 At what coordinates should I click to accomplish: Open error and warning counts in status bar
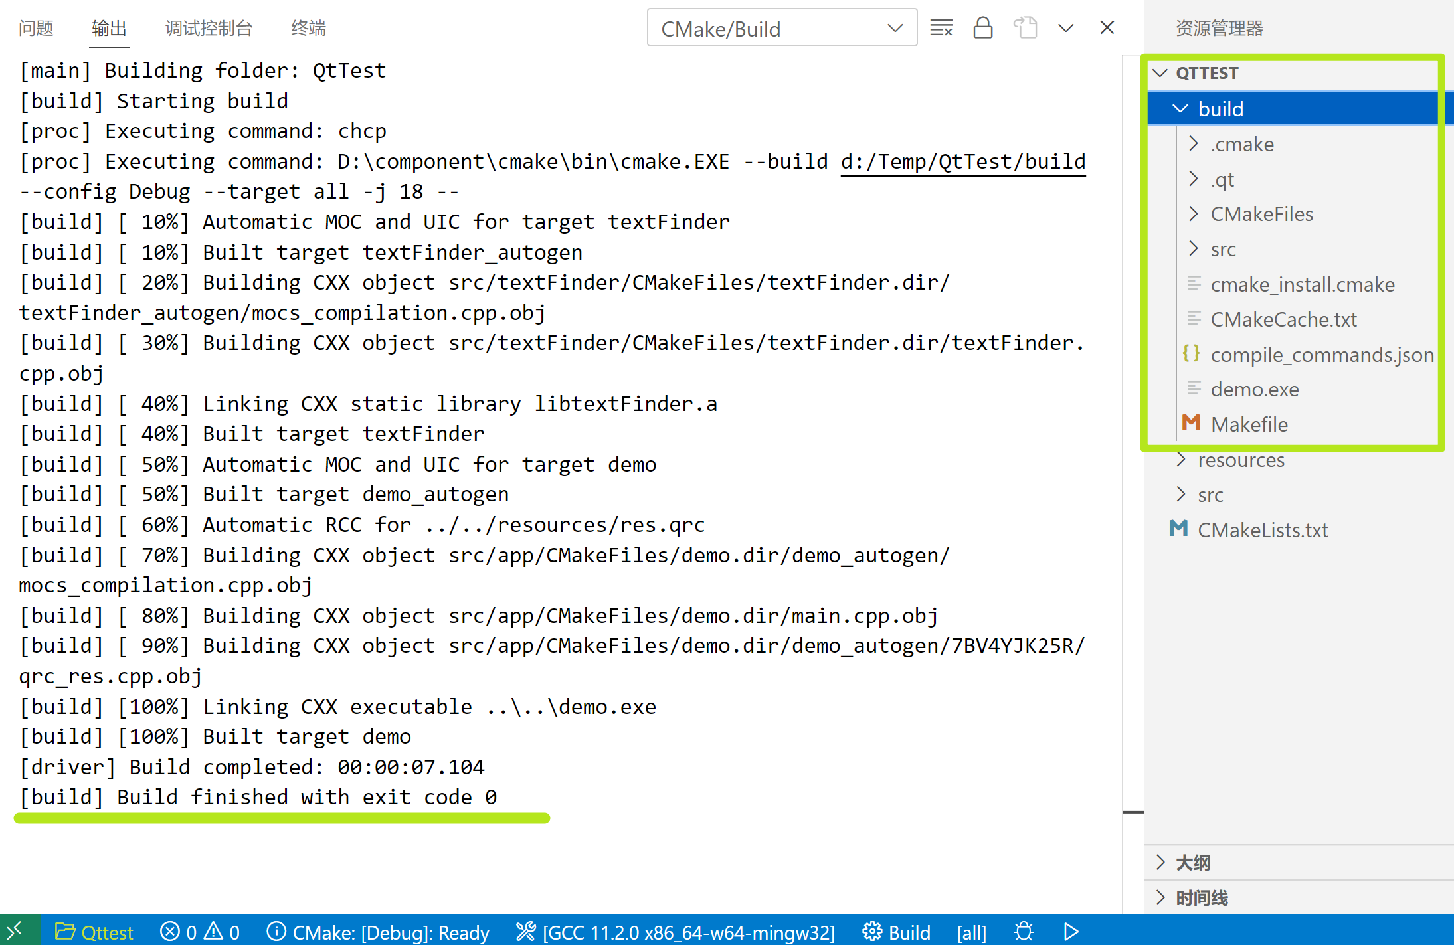coord(199,931)
